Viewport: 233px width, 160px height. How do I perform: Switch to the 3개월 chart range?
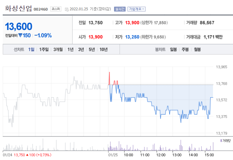pos(58,49)
